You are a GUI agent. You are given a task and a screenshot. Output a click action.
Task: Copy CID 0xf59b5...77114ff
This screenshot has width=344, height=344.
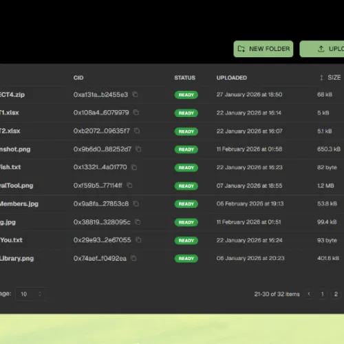(x=129, y=185)
